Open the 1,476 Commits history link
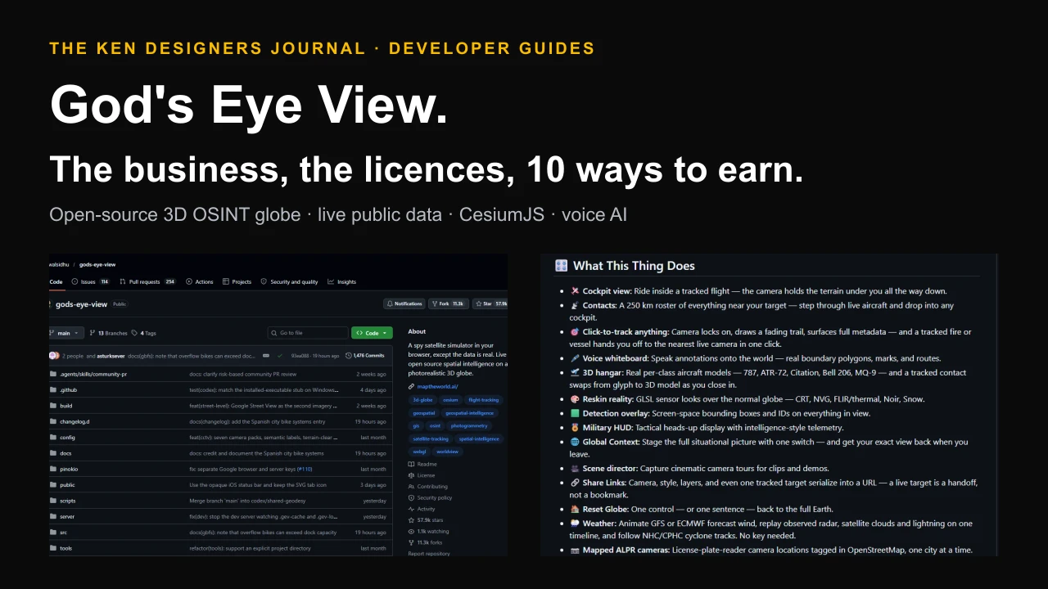The image size is (1048, 589). (365, 356)
